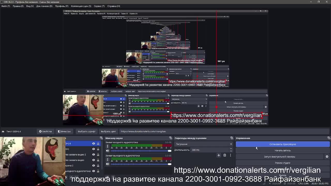The width and height of the screenshot is (331, 186).
Task: Click Режим студии button
Action: click(283, 163)
